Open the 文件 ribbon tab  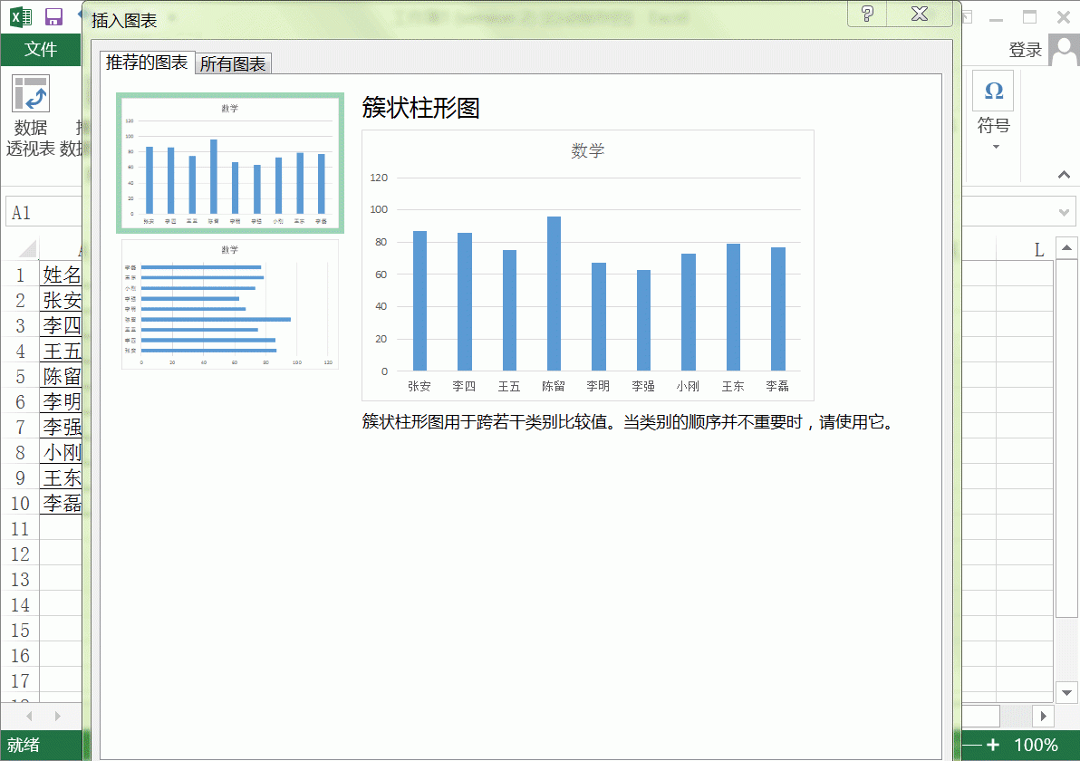tap(40, 50)
